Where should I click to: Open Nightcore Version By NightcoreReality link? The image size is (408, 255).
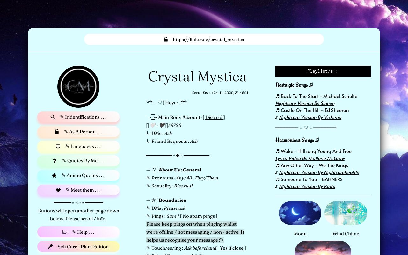[x=319, y=172]
